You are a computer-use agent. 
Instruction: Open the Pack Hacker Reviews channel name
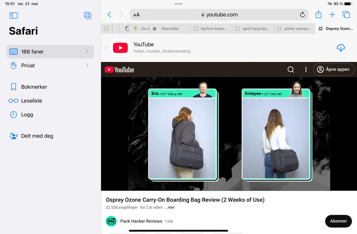(x=141, y=221)
